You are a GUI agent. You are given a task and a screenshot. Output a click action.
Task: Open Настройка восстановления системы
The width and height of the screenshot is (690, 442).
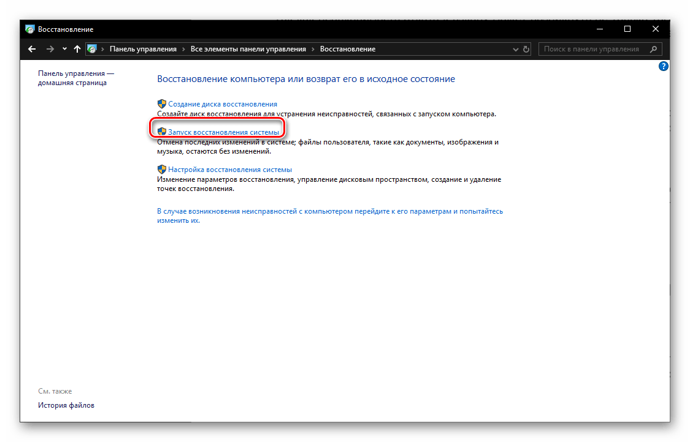[229, 170]
